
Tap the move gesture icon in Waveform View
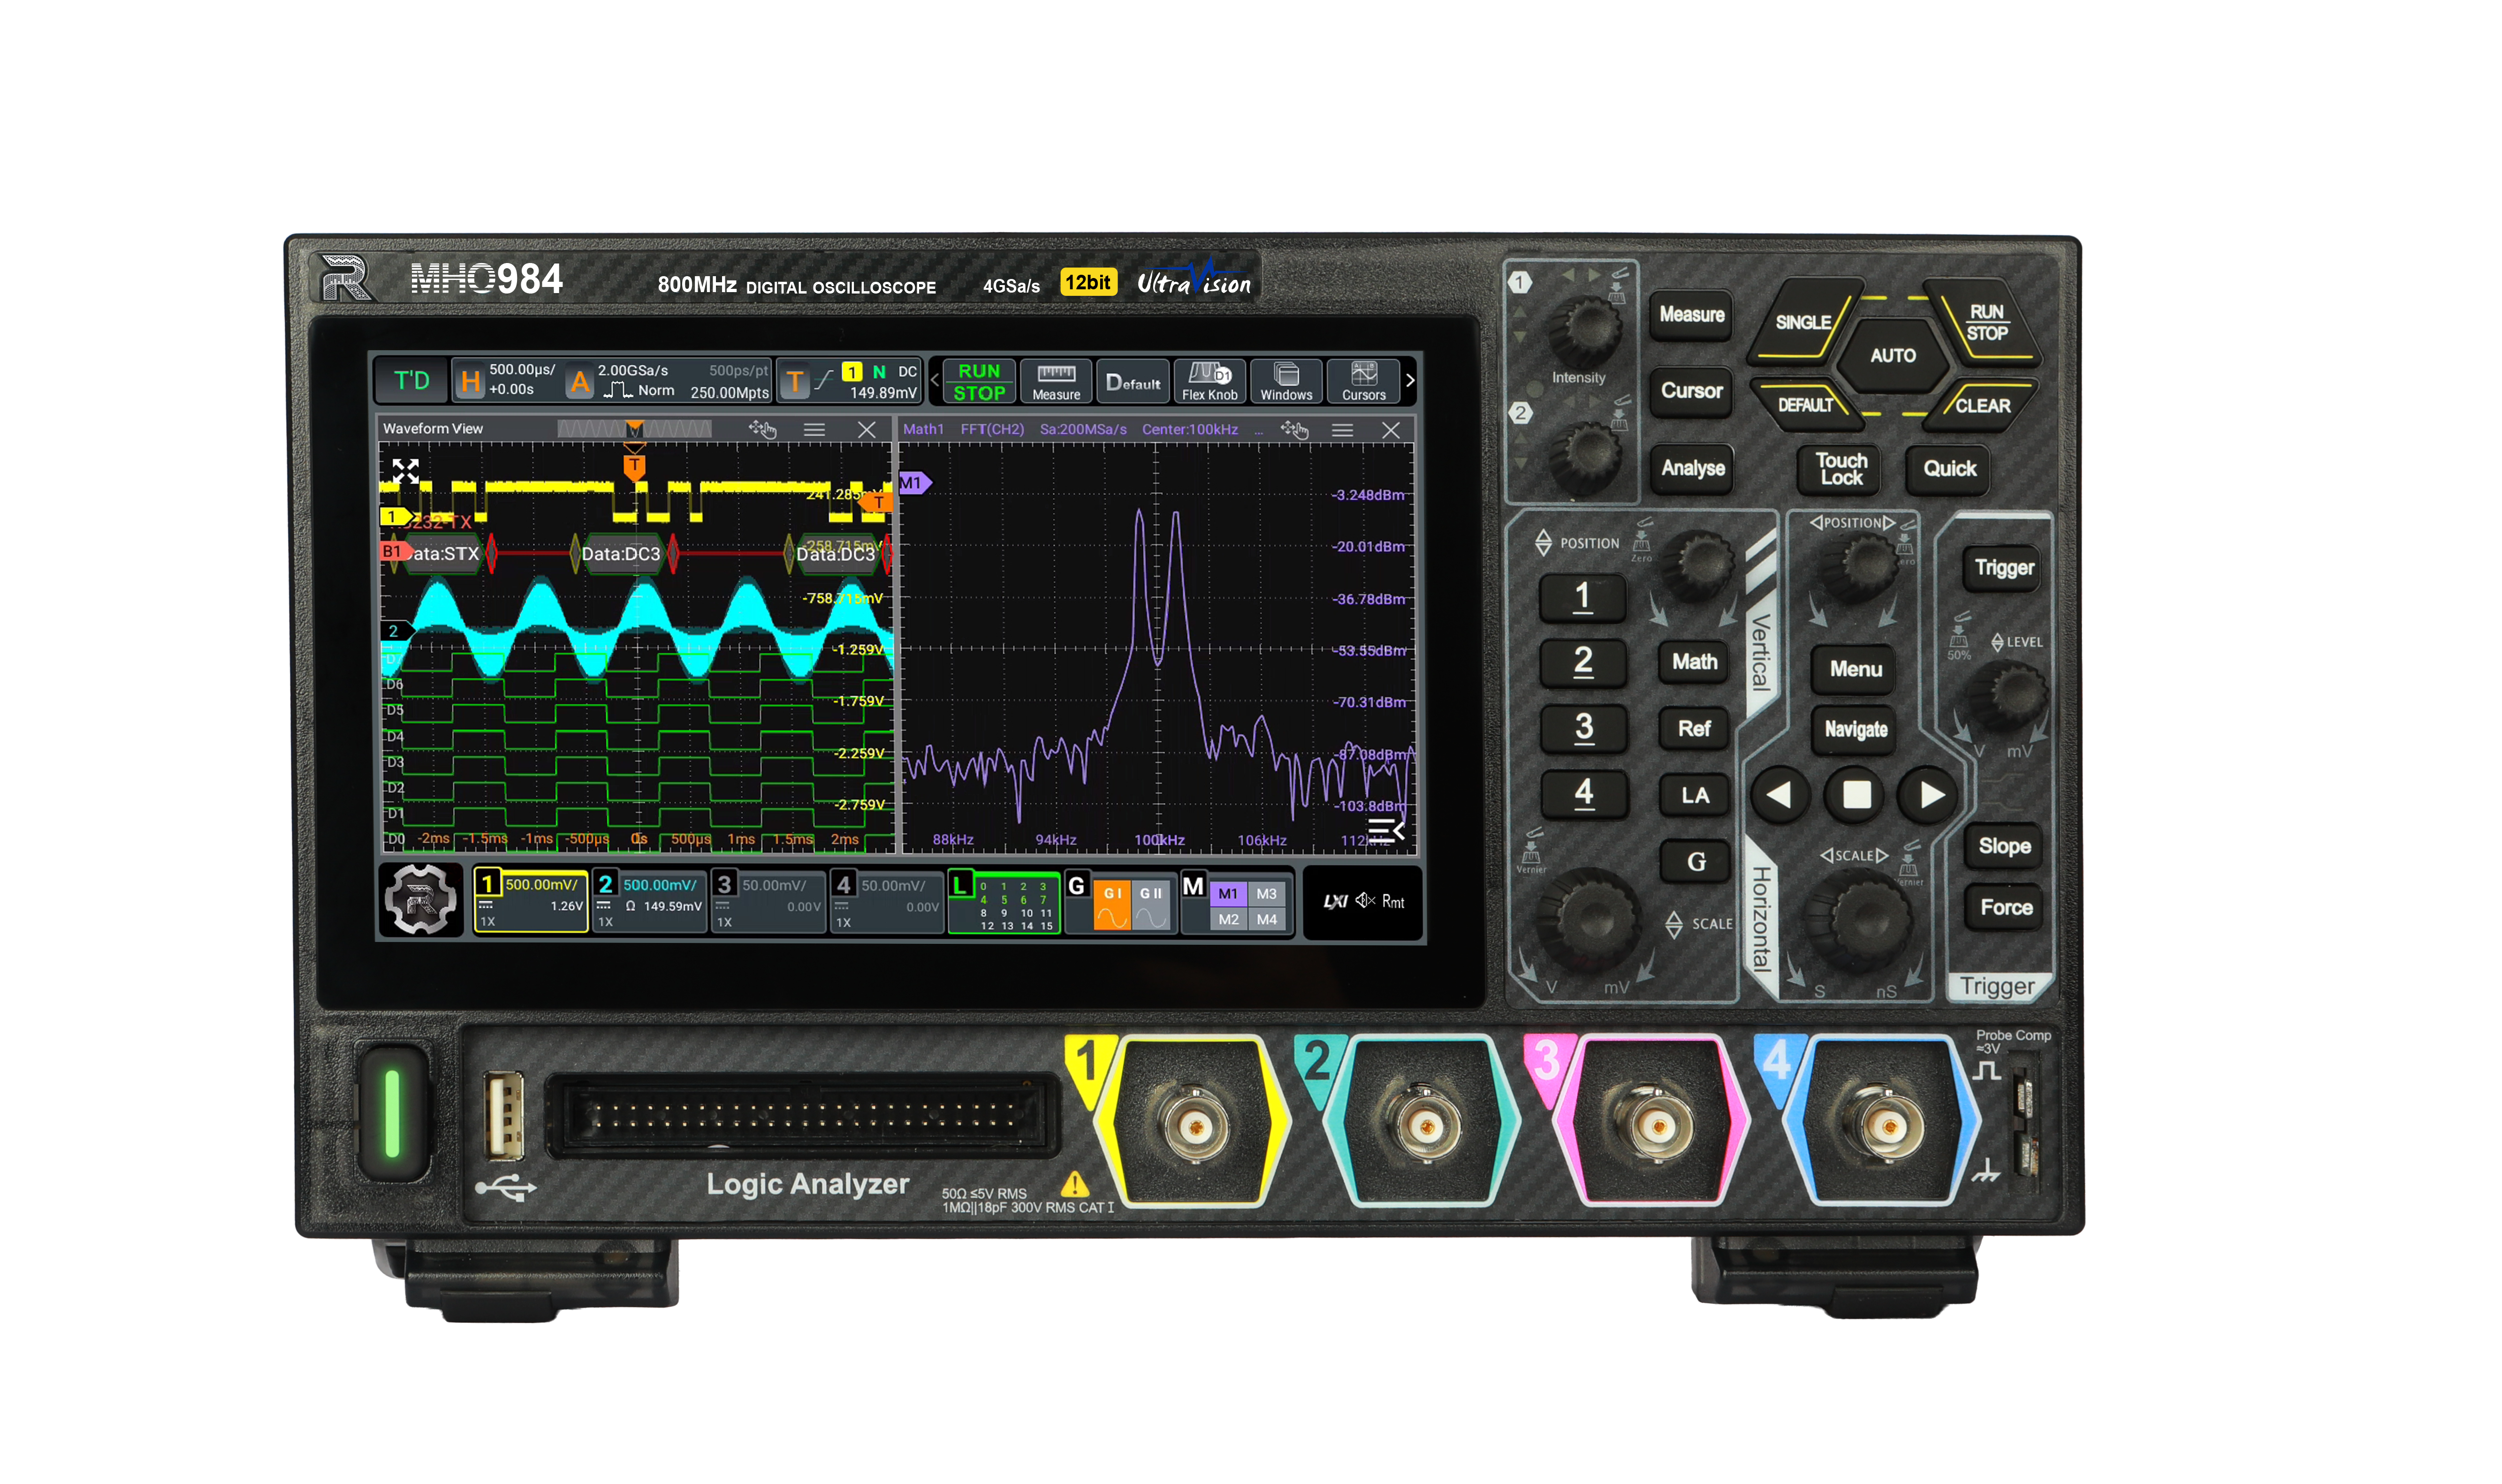click(x=762, y=430)
